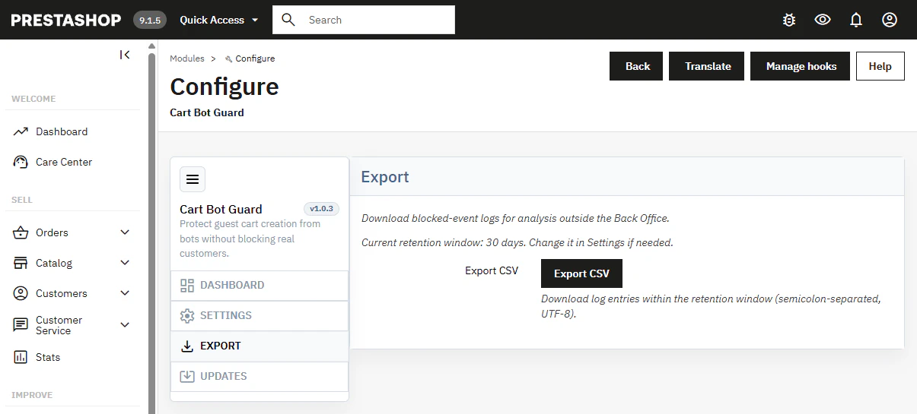The width and height of the screenshot is (917, 414).
Task: Click the Export CSV button
Action: 581,273
